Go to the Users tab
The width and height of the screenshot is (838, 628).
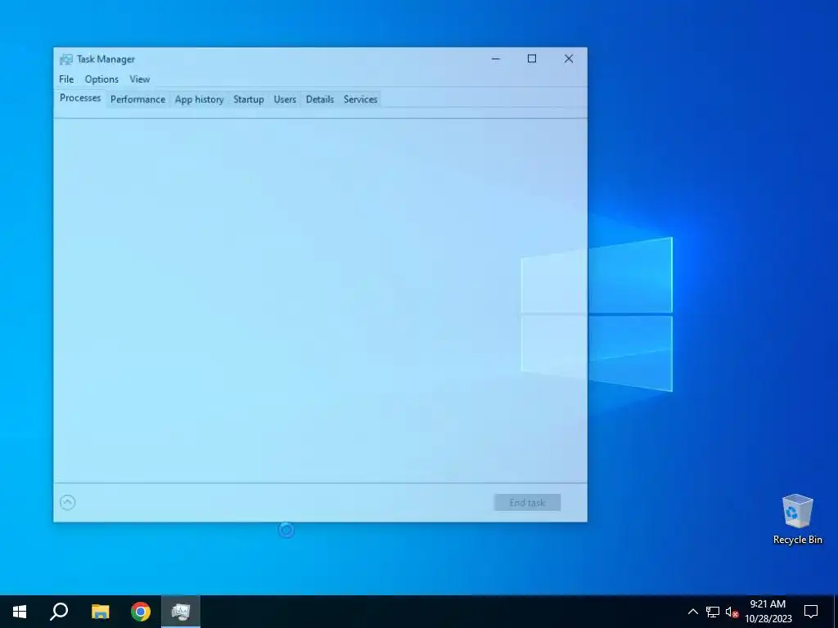coord(285,99)
